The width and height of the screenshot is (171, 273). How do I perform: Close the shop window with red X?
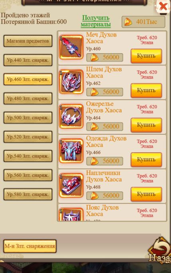[x=163, y=7]
